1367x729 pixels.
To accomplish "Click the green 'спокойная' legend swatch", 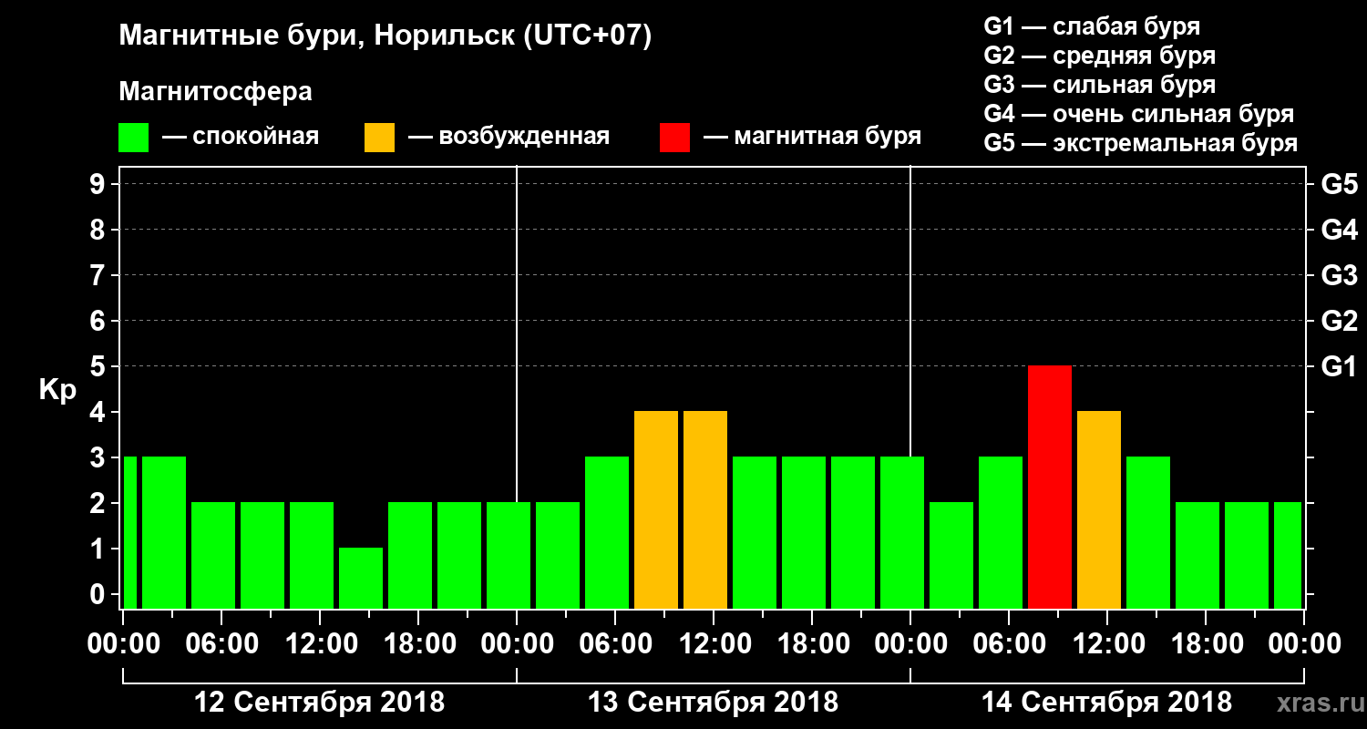I will tap(134, 138).
